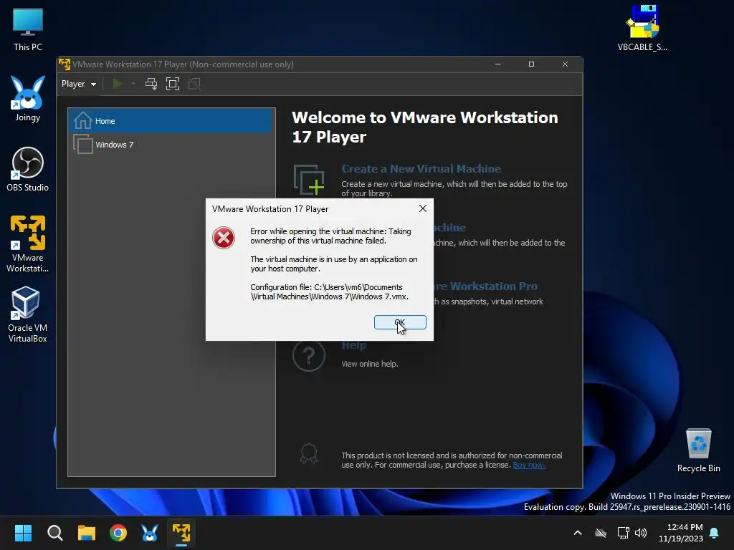Viewport: 734px width, 550px height.
Task: Click the red error icon in dialog
Action: (x=224, y=238)
